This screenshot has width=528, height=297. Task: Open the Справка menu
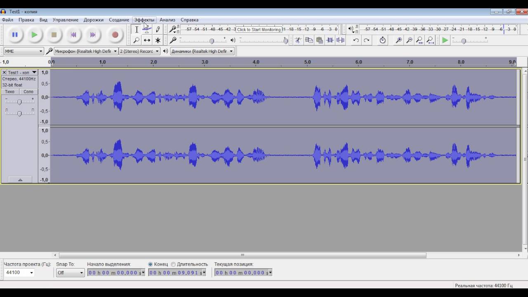[190, 20]
